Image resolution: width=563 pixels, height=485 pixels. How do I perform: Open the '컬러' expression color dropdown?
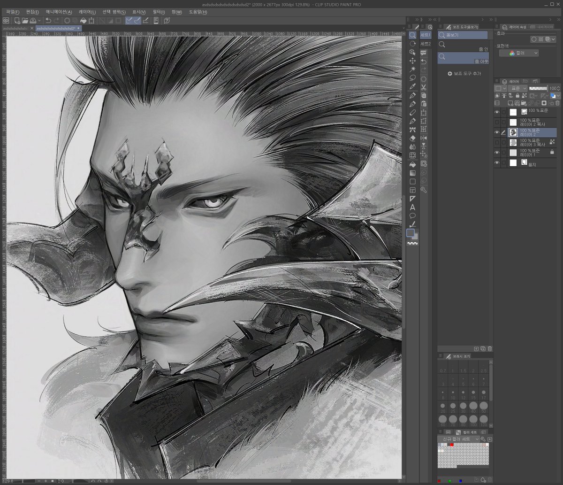click(519, 53)
